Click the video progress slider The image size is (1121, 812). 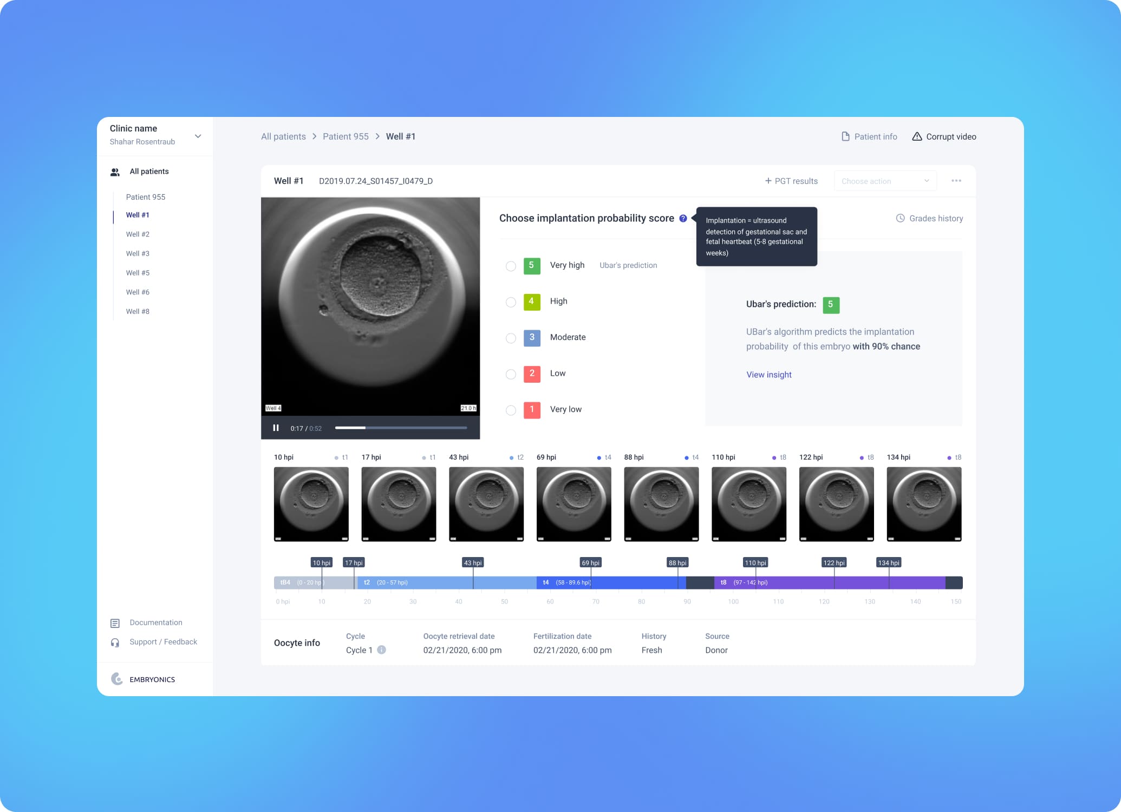(x=401, y=428)
